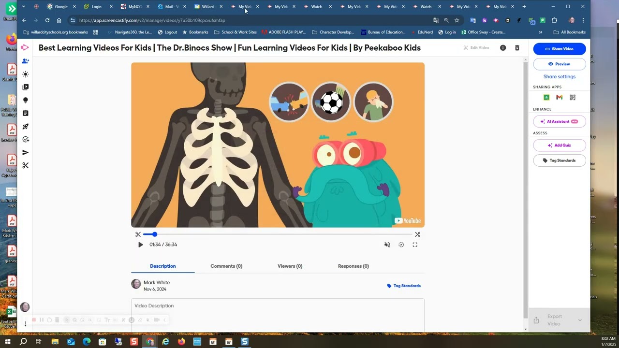Open playback speed settings icon
Image resolution: width=619 pixels, height=348 pixels.
click(401, 245)
